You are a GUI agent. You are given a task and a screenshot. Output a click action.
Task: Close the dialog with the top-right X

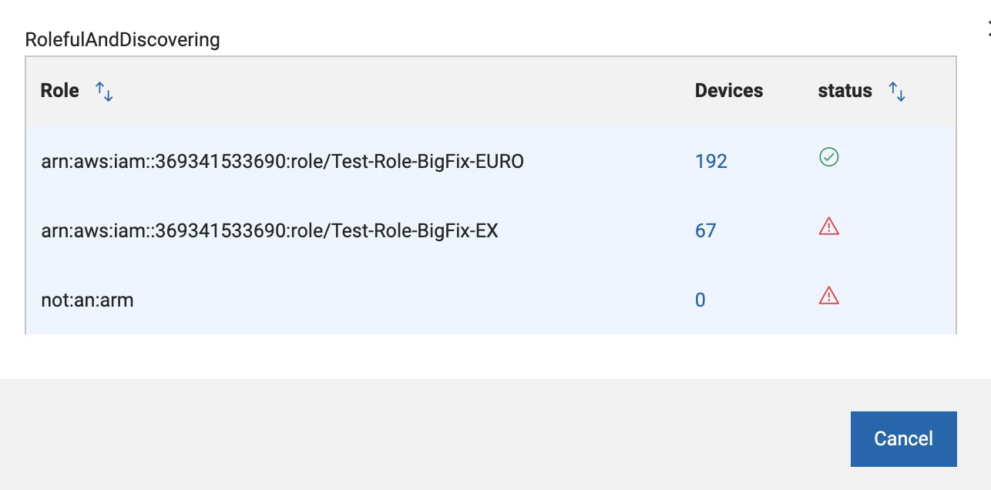point(988,28)
